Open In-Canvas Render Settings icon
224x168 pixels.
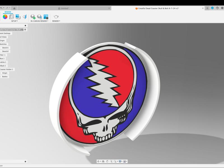(x=39, y=17)
